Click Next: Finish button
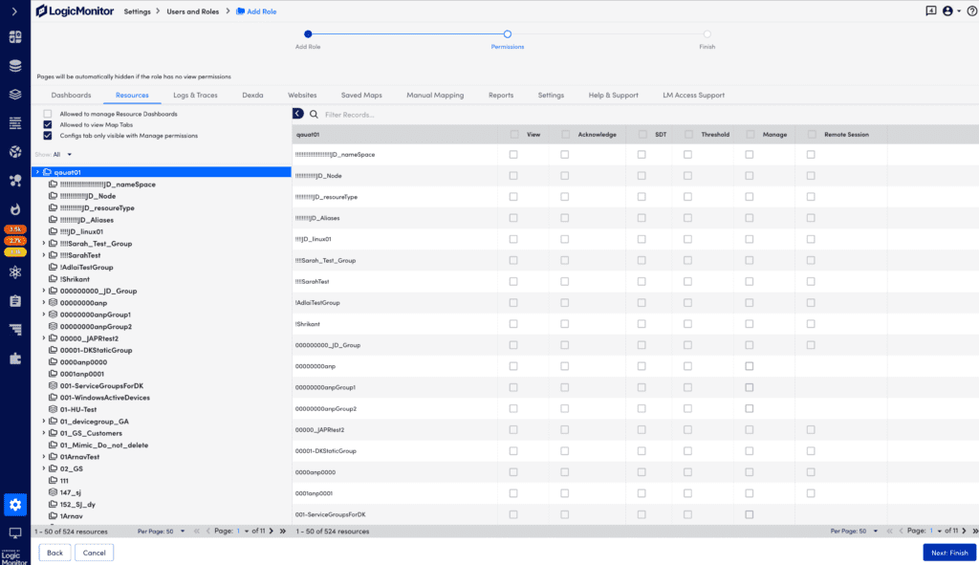This screenshot has height=565, width=979. coord(949,553)
